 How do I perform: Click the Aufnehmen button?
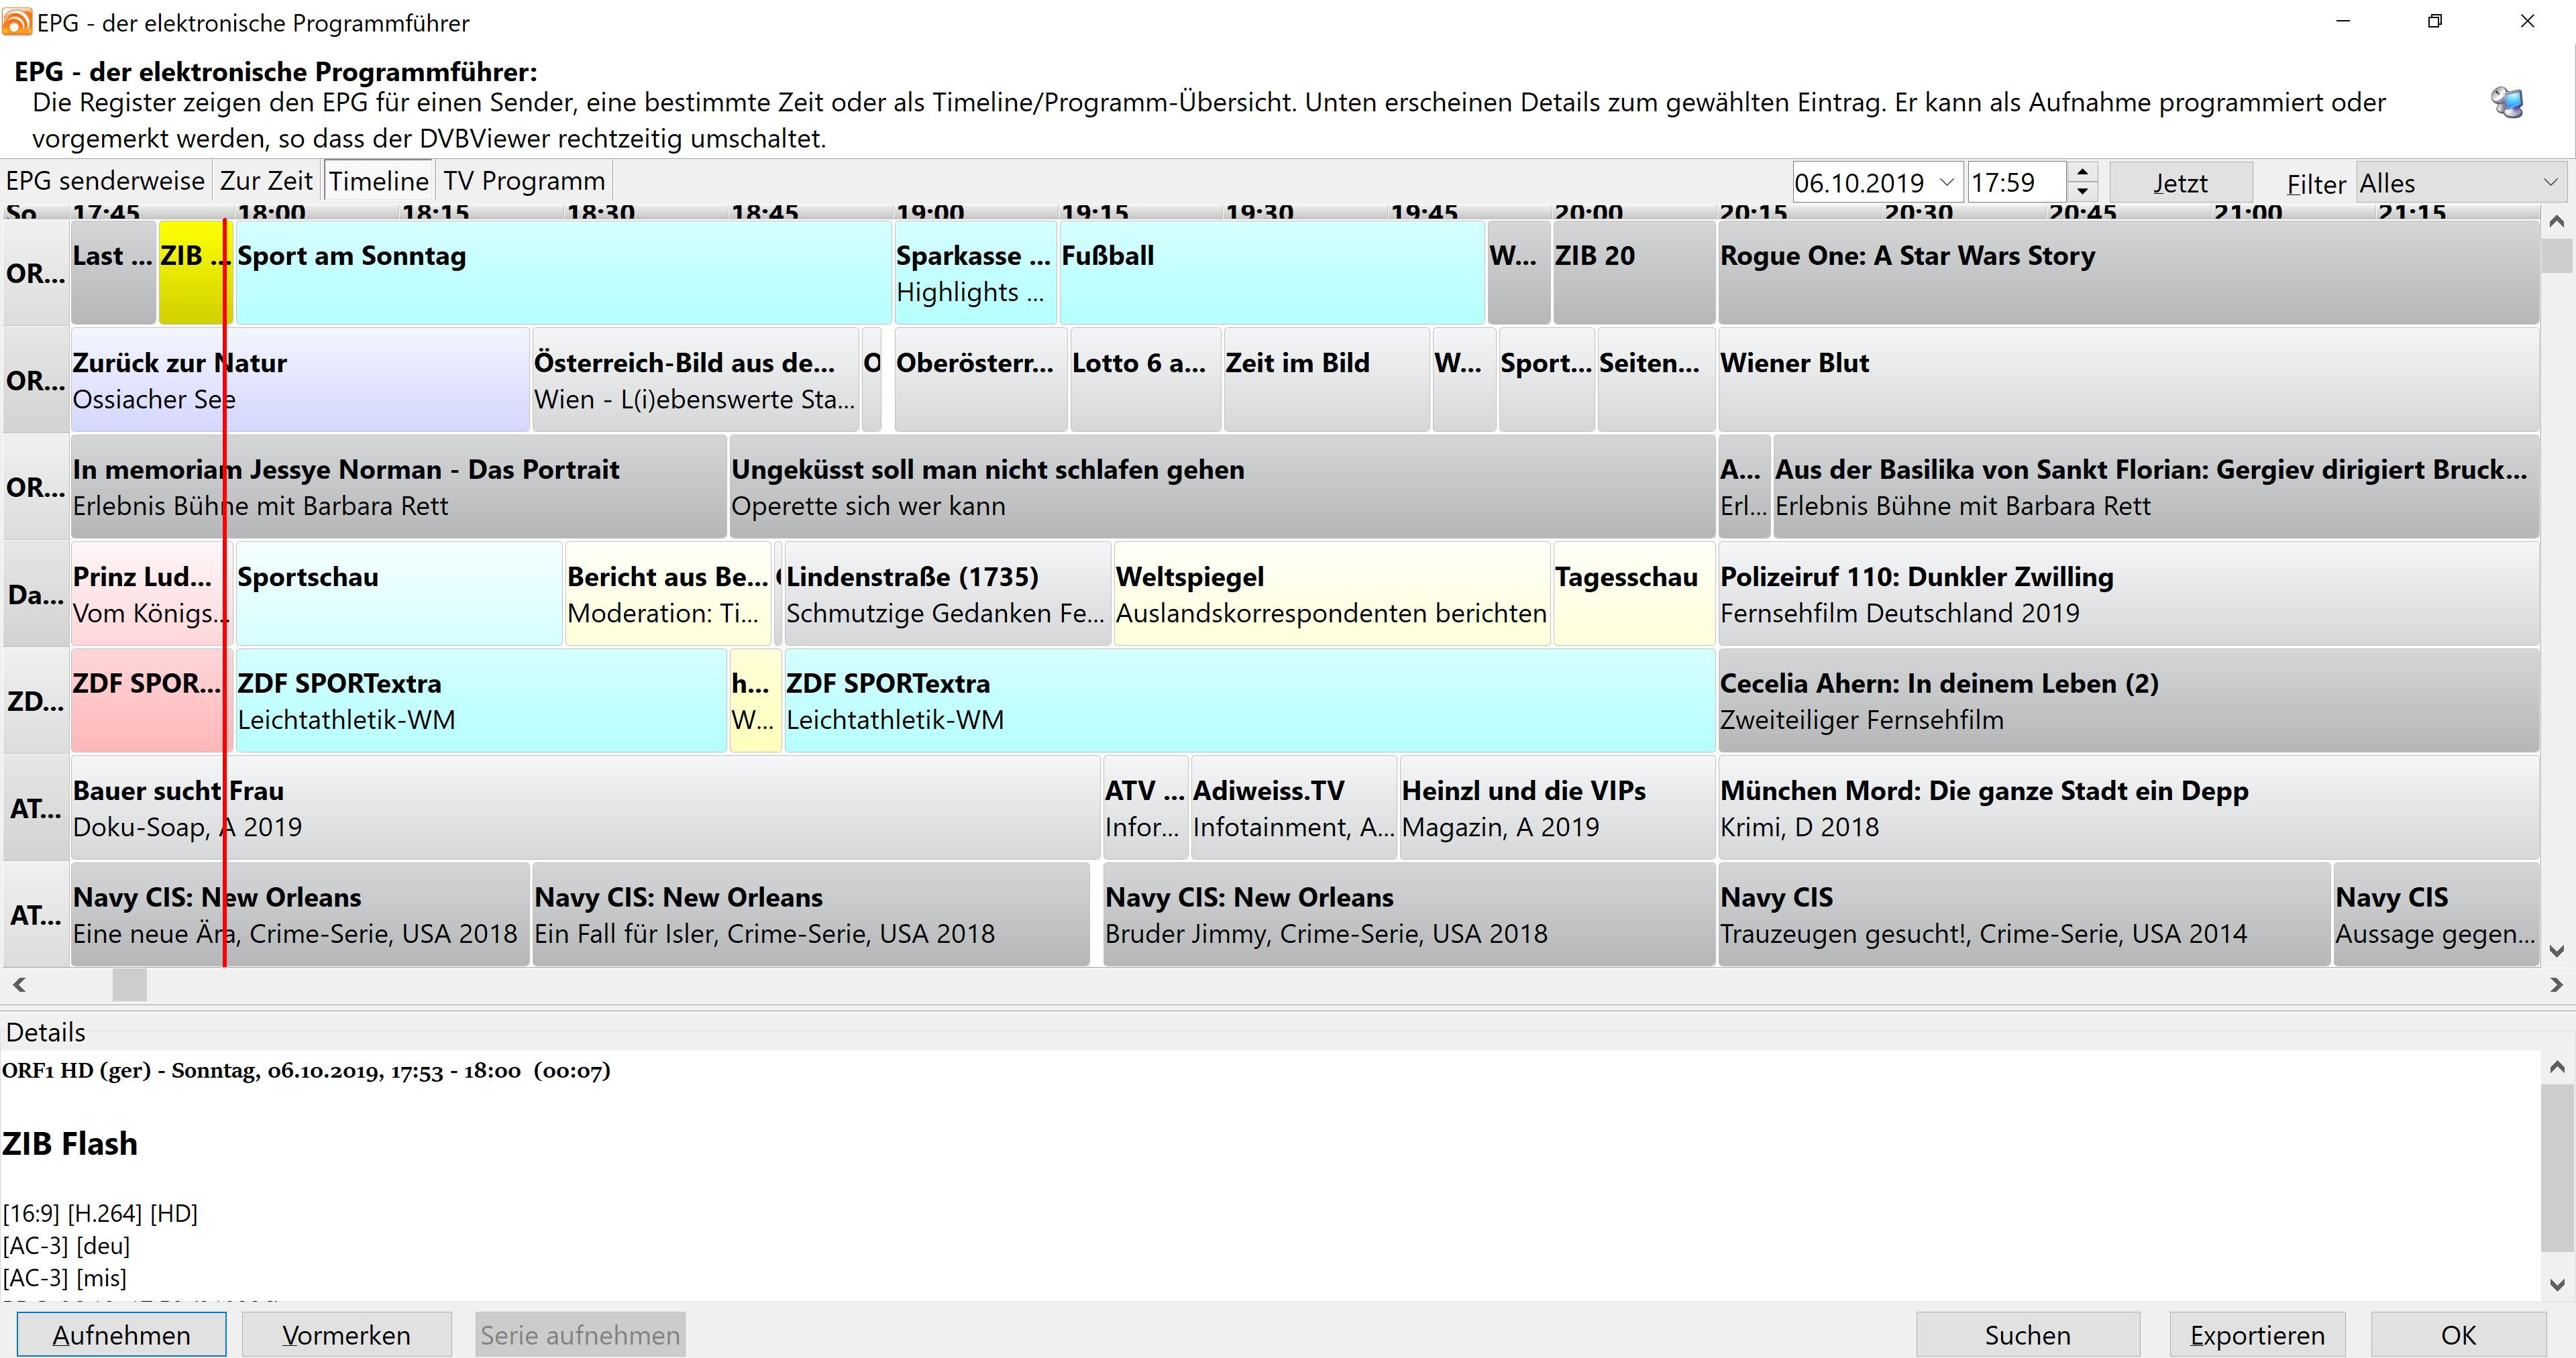[121, 1335]
